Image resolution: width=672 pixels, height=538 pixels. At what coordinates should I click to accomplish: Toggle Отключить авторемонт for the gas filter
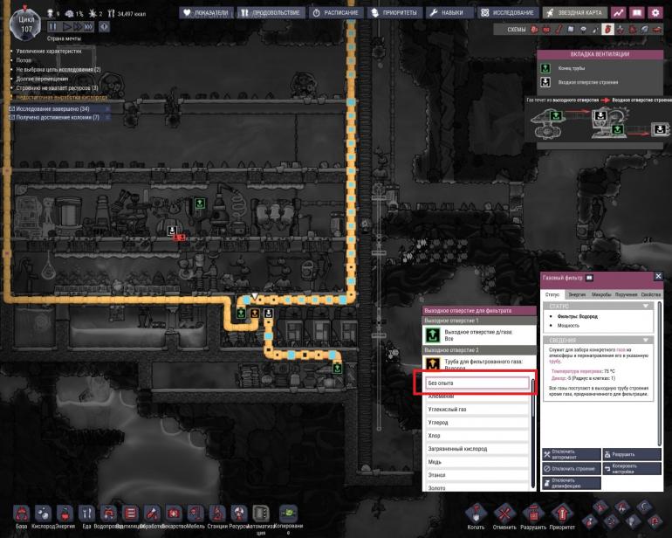click(x=572, y=455)
